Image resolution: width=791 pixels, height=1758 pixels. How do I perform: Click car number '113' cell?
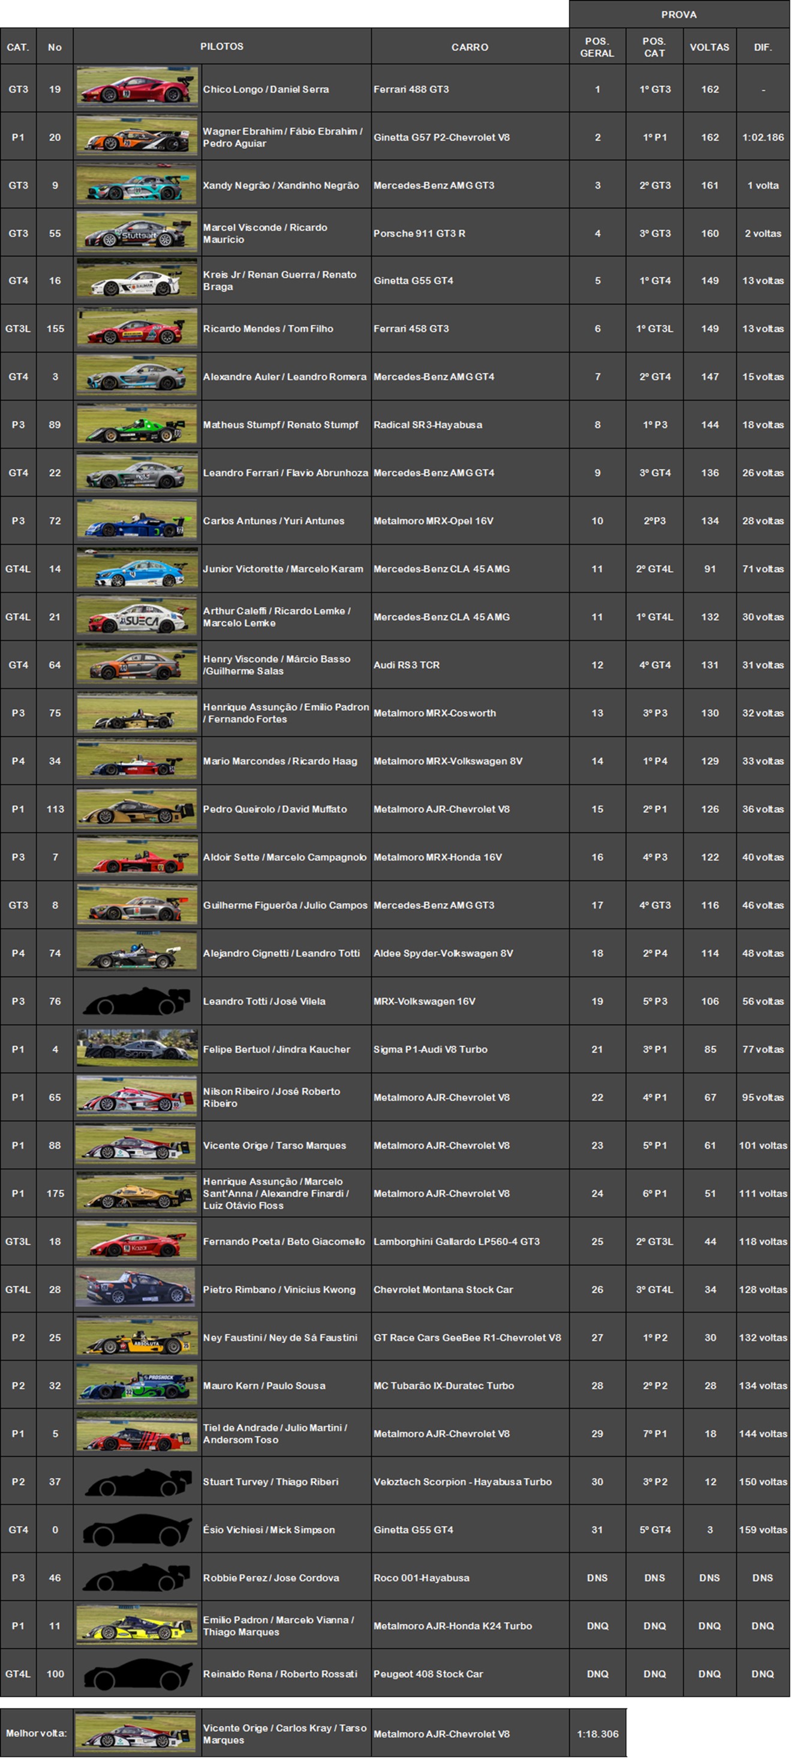pos(55,809)
